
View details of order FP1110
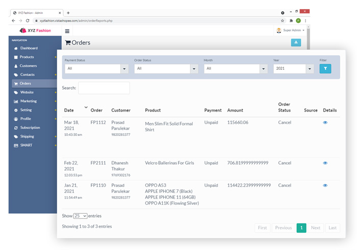tap(325, 185)
